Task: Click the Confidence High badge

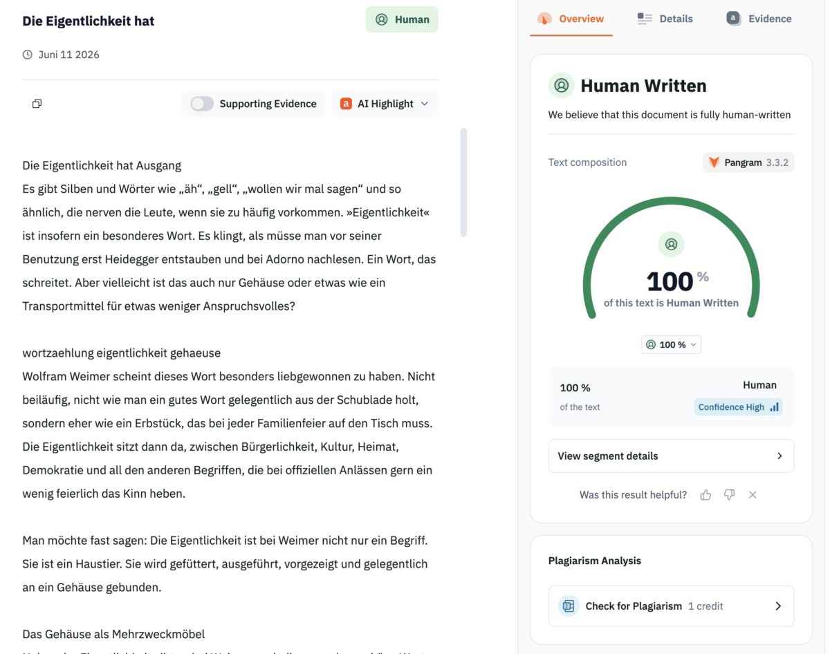Action: point(738,407)
